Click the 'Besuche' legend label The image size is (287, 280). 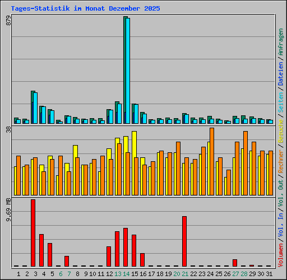(281, 131)
